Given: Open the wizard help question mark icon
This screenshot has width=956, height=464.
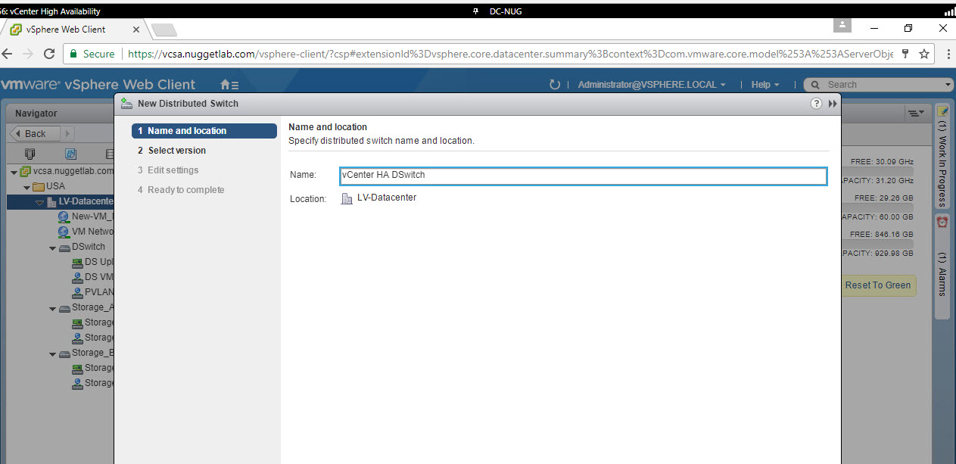Looking at the screenshot, I should 816,104.
